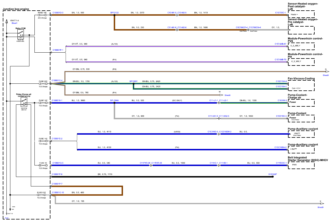The height and width of the screenshot is (222, 332).
Task: Click the SPL364A splice dot
Action: [115, 103]
